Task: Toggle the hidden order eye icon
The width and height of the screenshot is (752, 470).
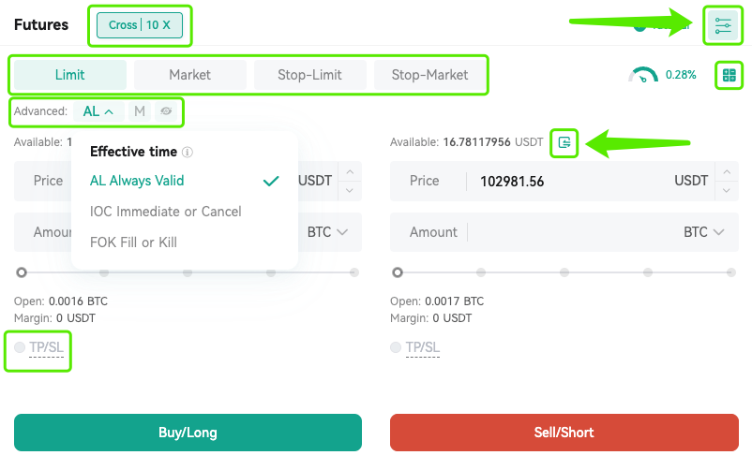Action: (166, 111)
